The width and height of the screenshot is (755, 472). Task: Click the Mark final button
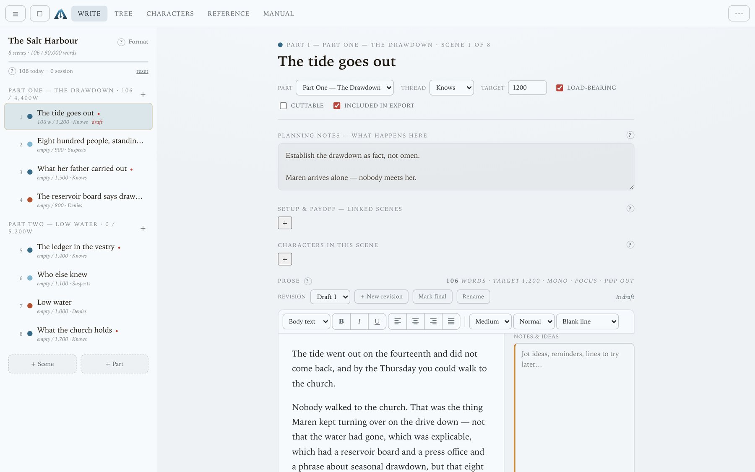click(432, 297)
